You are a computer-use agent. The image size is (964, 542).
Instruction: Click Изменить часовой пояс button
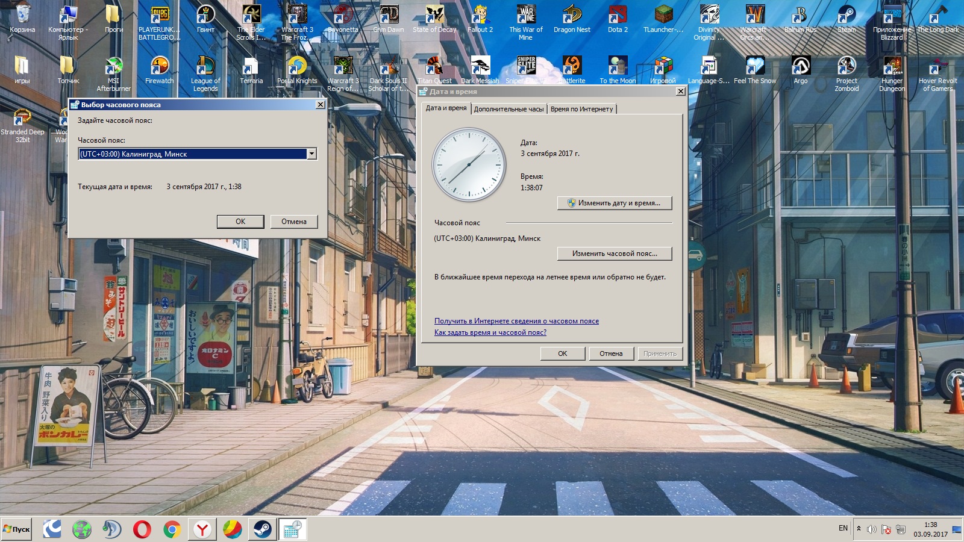click(x=615, y=254)
